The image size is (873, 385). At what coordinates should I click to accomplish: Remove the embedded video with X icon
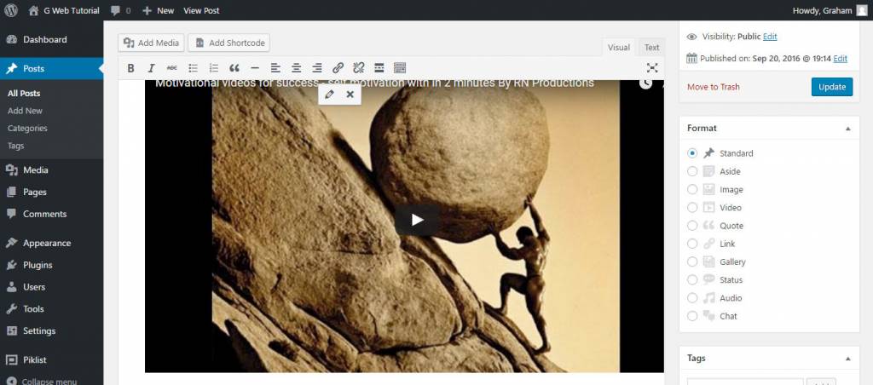[350, 95]
